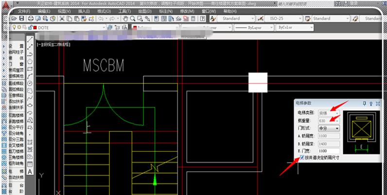Choose 电梯 in left panel
Viewport: 387px width, 195px height.
pos(17,171)
